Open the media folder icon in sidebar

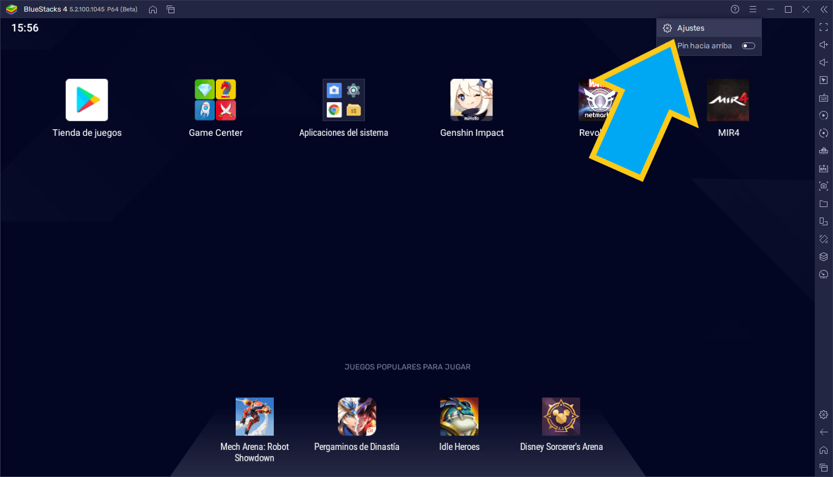click(x=824, y=204)
